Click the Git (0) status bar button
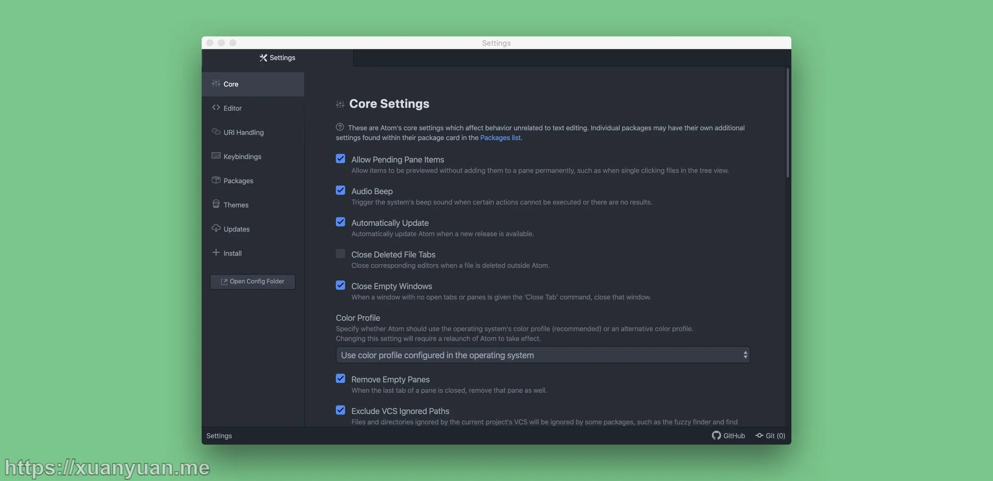 pos(770,436)
